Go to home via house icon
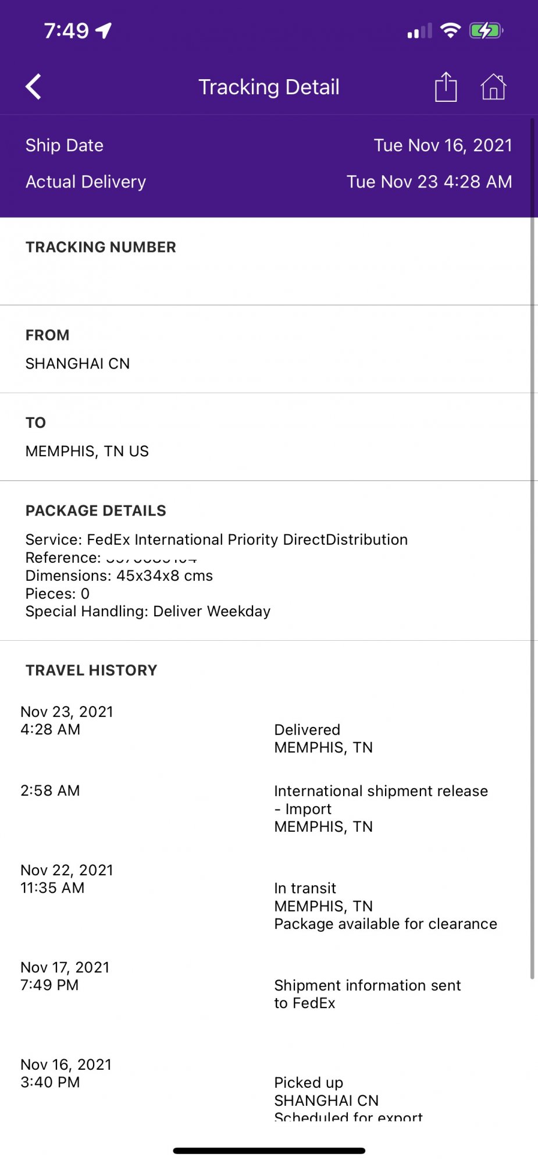538x1164 pixels. 493,87
